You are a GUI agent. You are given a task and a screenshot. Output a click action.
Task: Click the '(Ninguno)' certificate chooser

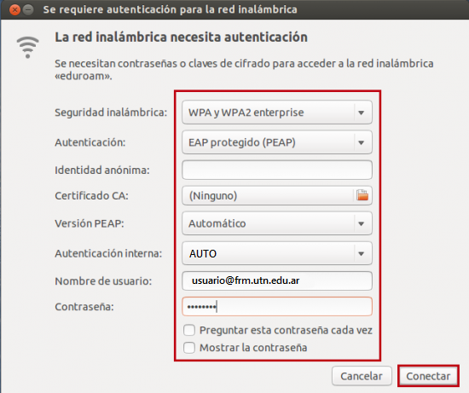tap(277, 195)
